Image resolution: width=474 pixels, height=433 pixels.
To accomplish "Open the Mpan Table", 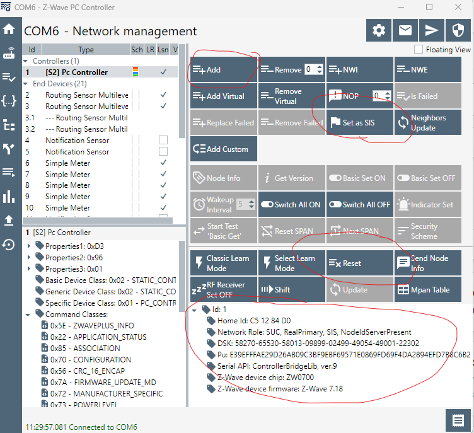I will (428, 289).
